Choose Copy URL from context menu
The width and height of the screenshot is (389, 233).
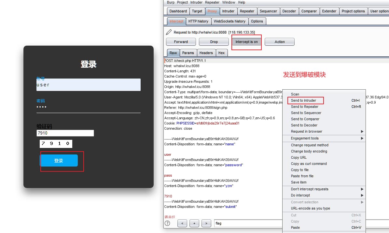click(324, 157)
